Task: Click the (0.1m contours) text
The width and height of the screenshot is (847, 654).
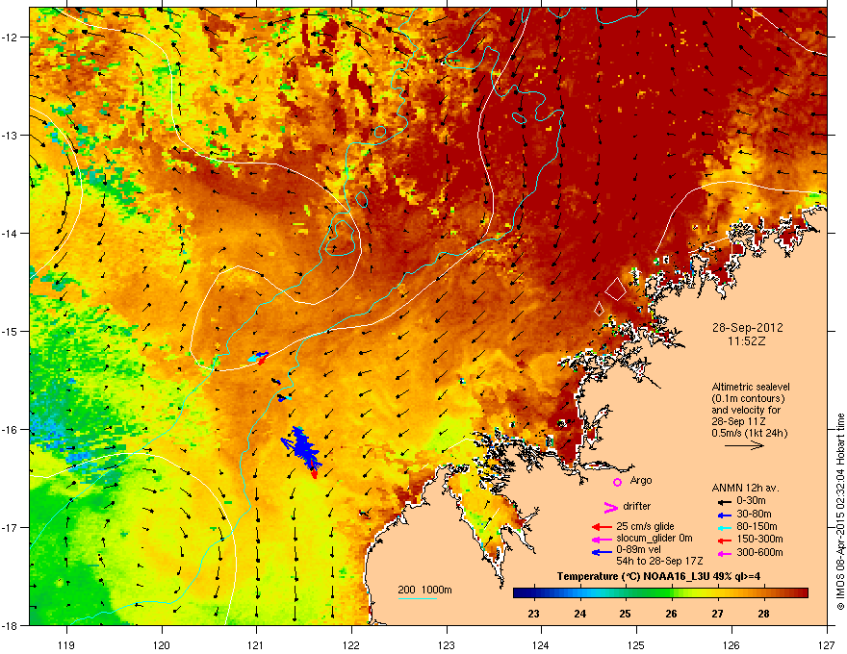Action: click(x=748, y=399)
